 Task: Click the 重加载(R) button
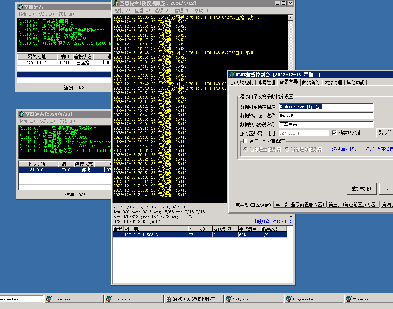[x=361, y=189]
